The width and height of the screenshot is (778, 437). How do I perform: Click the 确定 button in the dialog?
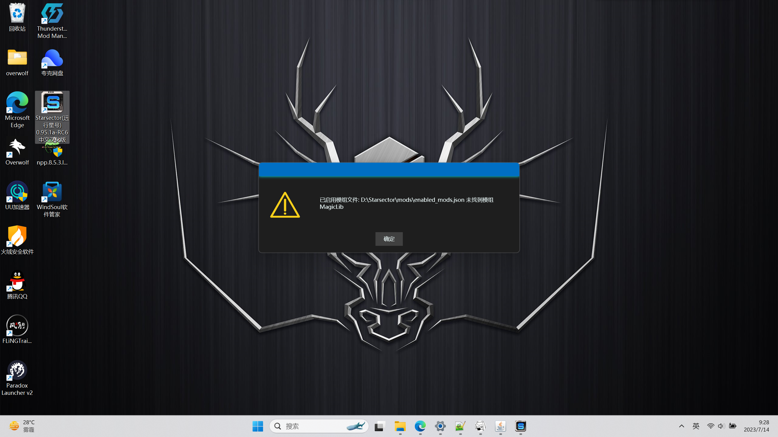point(389,239)
